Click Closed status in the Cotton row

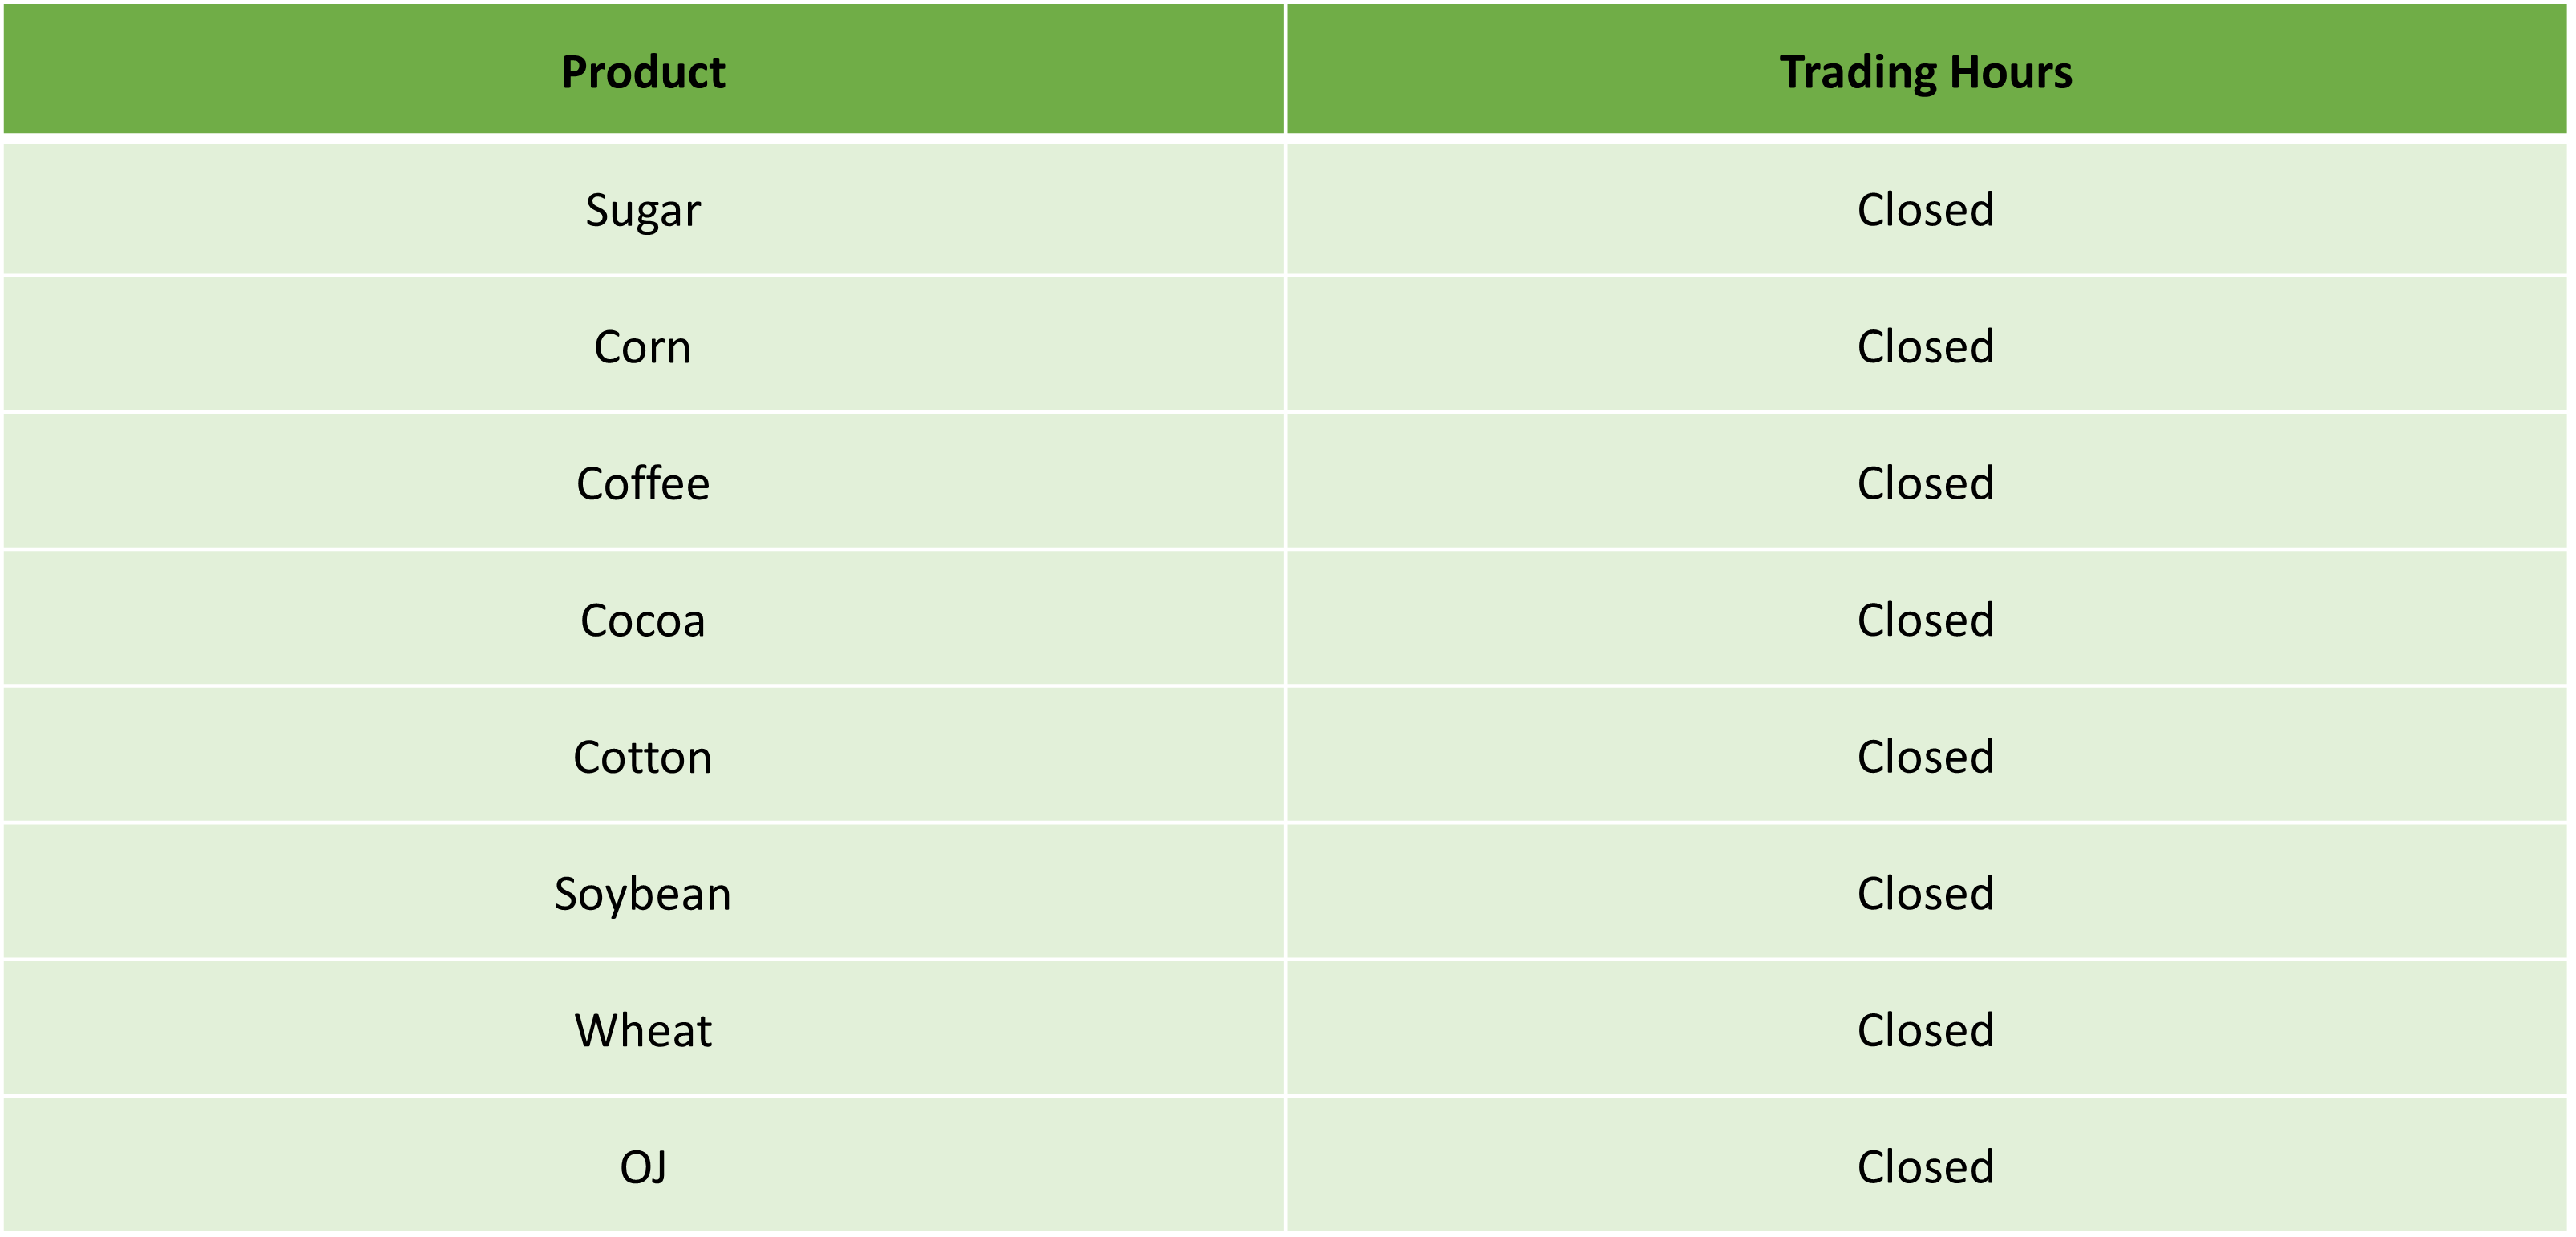[x=1926, y=756]
